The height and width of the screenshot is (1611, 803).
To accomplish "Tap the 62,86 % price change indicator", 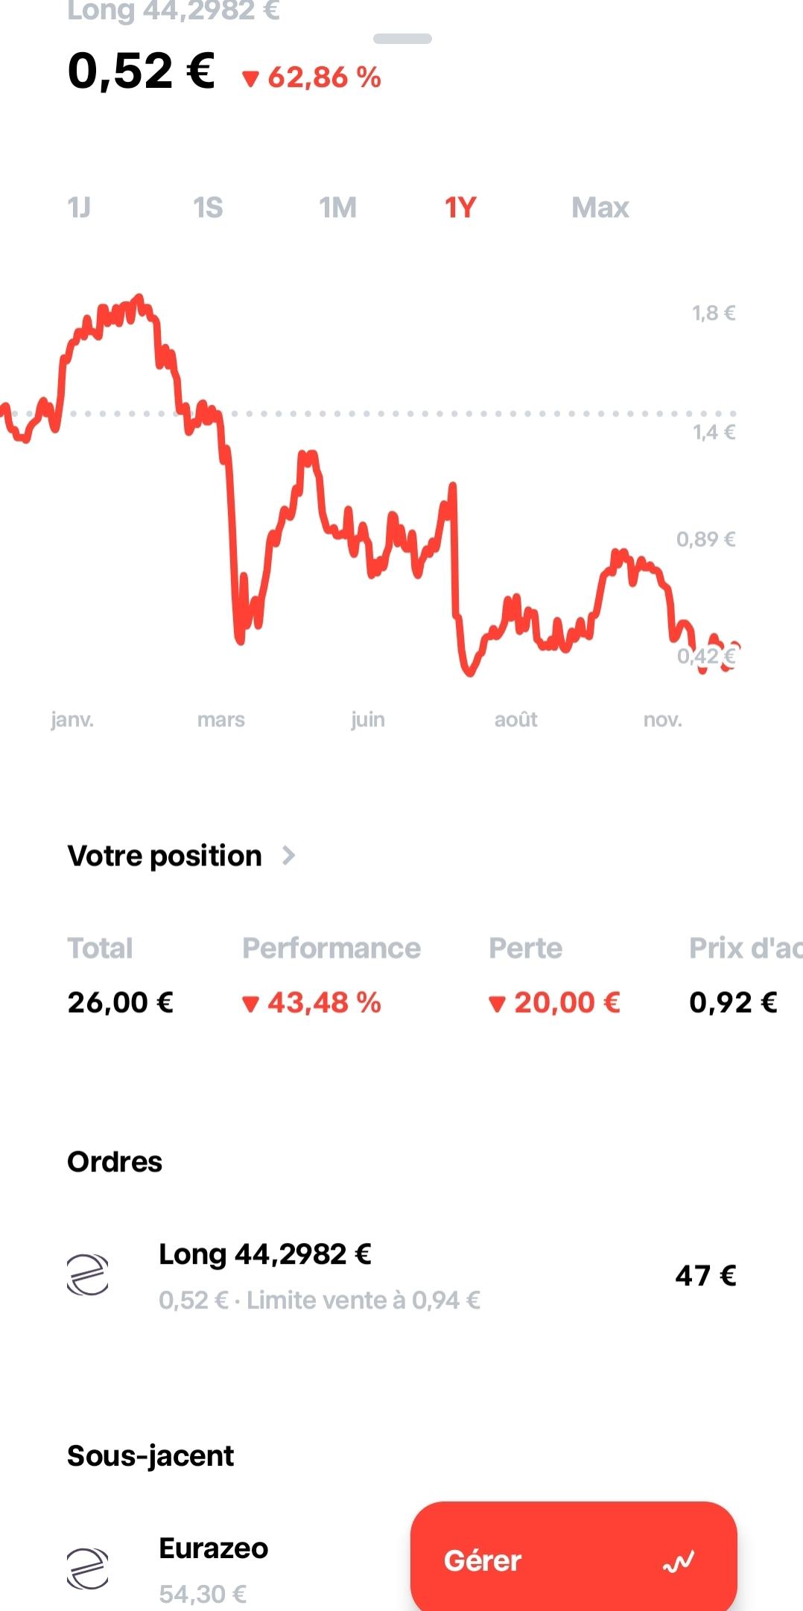I will [313, 77].
